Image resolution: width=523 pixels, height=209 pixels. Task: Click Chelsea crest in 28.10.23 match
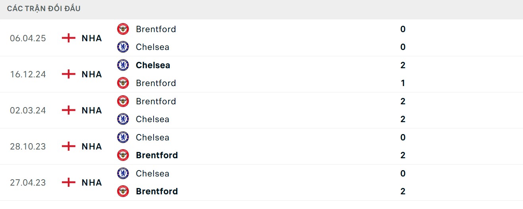[123, 137]
